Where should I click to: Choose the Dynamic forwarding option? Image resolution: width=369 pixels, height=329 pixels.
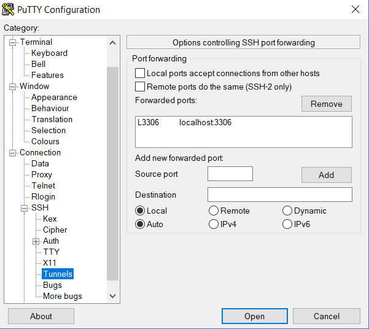[287, 211]
